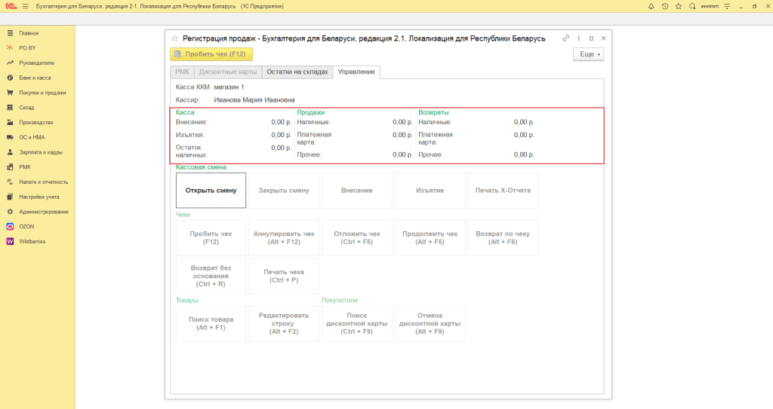
Task: Click Аннулировать чек (Alt + F12) button
Action: pos(284,238)
